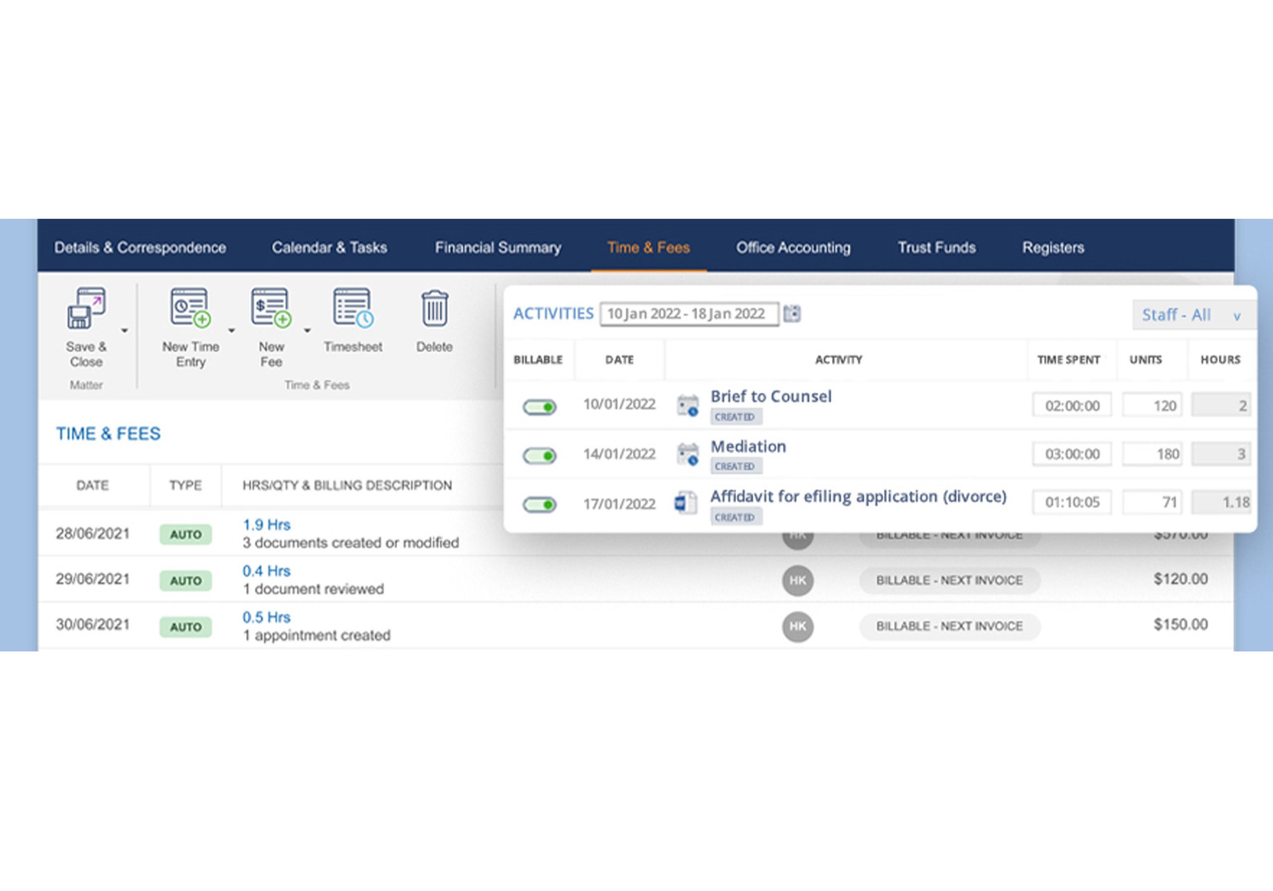This screenshot has height=891, width=1273.
Task: Open the New Time Entry dropdown arrow
Action: (x=232, y=331)
